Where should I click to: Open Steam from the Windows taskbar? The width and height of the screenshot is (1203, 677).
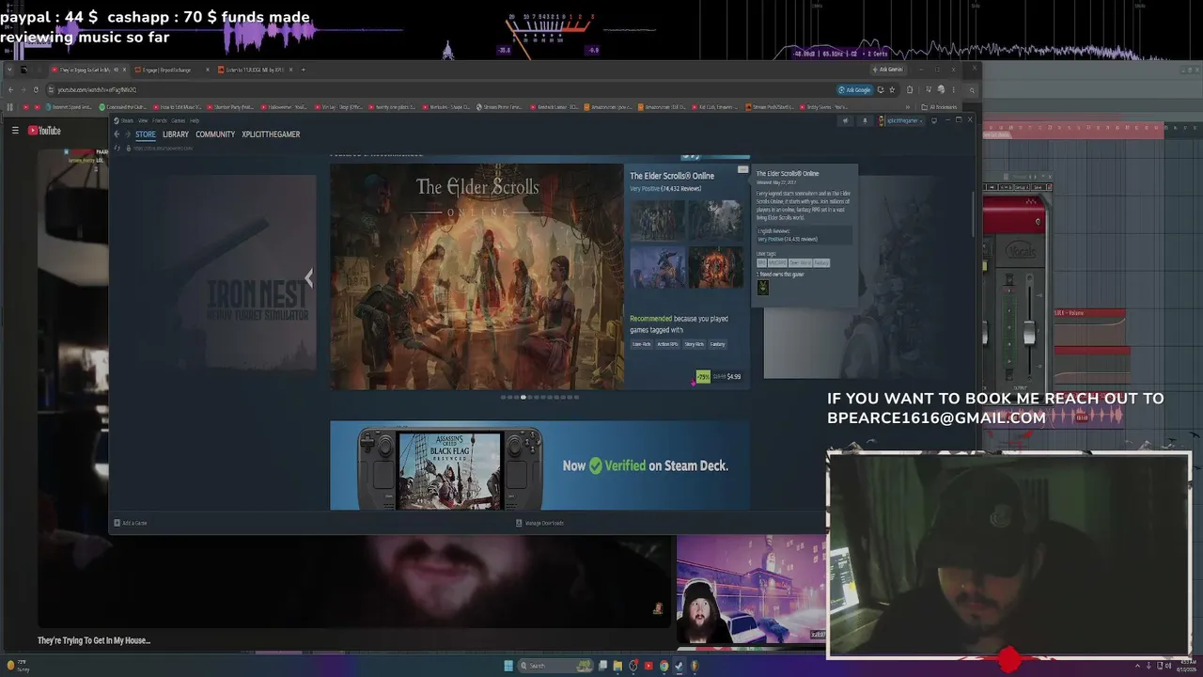[x=679, y=666]
